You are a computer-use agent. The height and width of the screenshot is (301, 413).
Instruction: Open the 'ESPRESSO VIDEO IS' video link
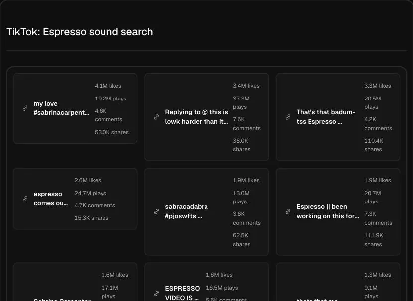pyautogui.click(x=182, y=293)
